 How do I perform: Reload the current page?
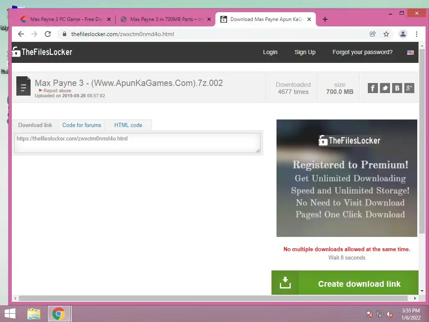(48, 34)
